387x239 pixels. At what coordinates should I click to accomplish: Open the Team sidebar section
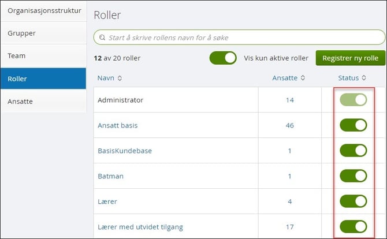coord(43,56)
